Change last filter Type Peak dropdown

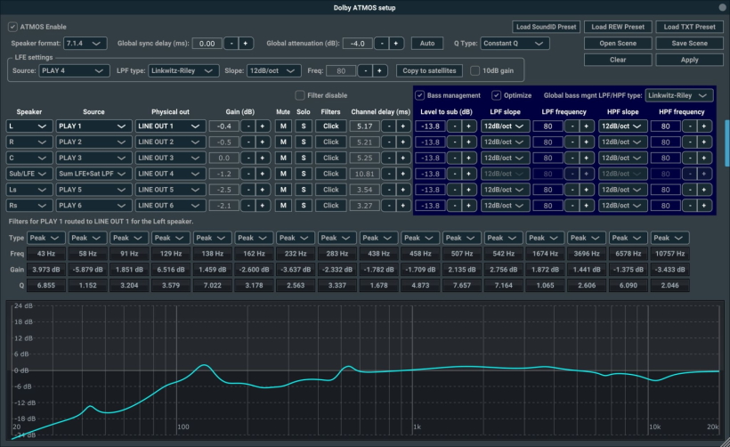[x=669, y=238]
